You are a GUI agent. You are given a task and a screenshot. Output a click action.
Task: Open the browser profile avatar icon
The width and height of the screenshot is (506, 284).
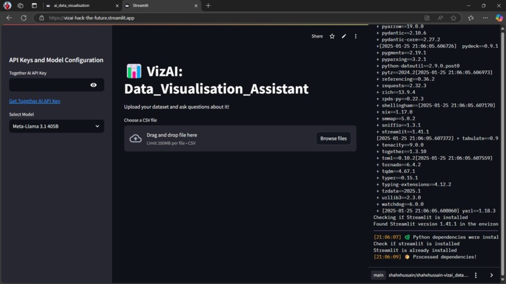click(x=7, y=6)
